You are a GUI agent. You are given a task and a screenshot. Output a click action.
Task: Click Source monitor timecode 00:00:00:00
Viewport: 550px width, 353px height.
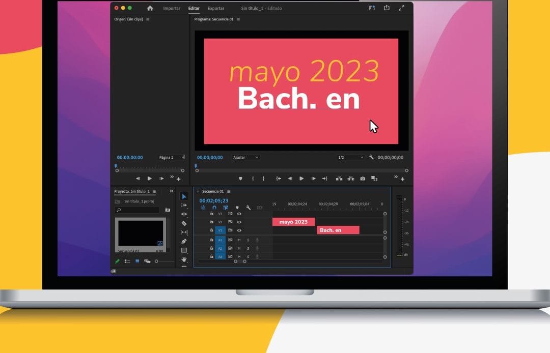coord(130,158)
